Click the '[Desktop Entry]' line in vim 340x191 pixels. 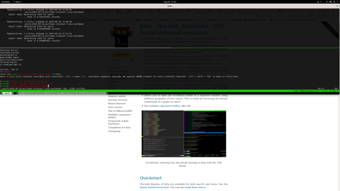[x=9, y=50]
